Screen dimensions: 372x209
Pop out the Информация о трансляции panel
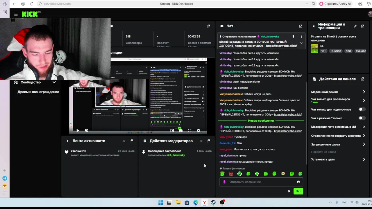(x=362, y=26)
